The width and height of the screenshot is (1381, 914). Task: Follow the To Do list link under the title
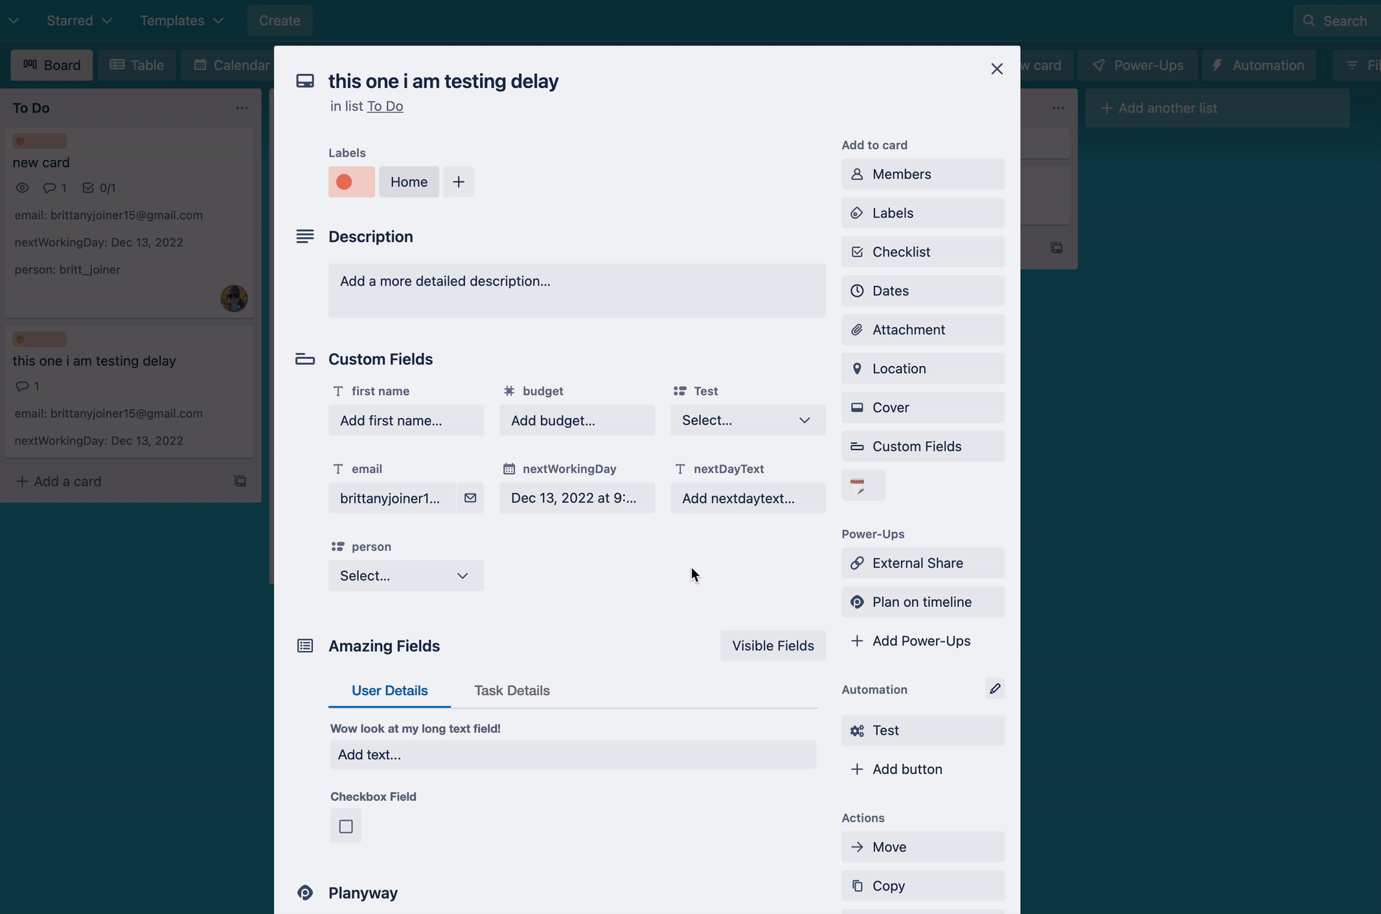pyautogui.click(x=385, y=106)
